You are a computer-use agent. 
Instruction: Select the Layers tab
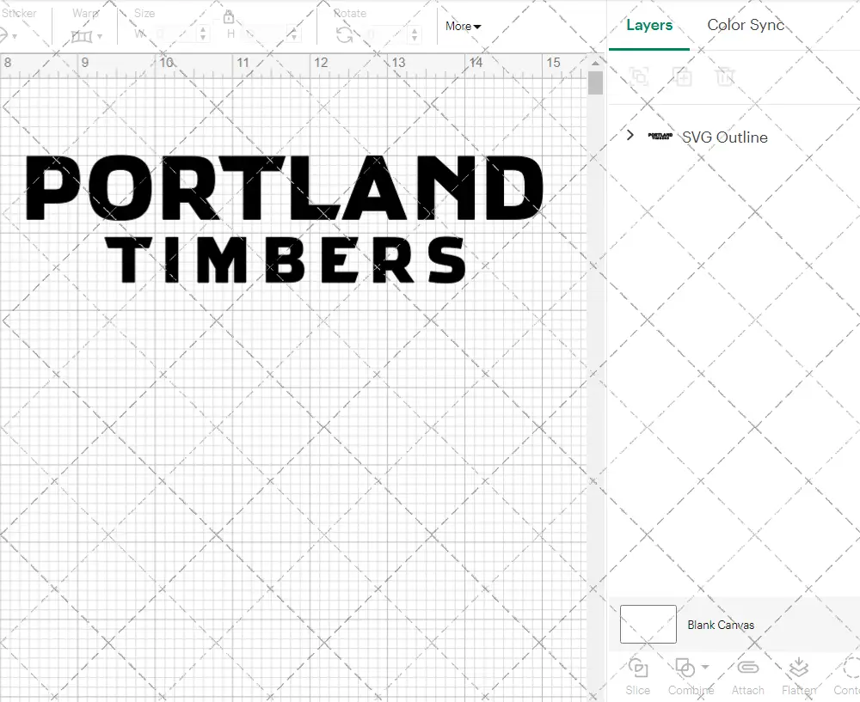(x=649, y=25)
